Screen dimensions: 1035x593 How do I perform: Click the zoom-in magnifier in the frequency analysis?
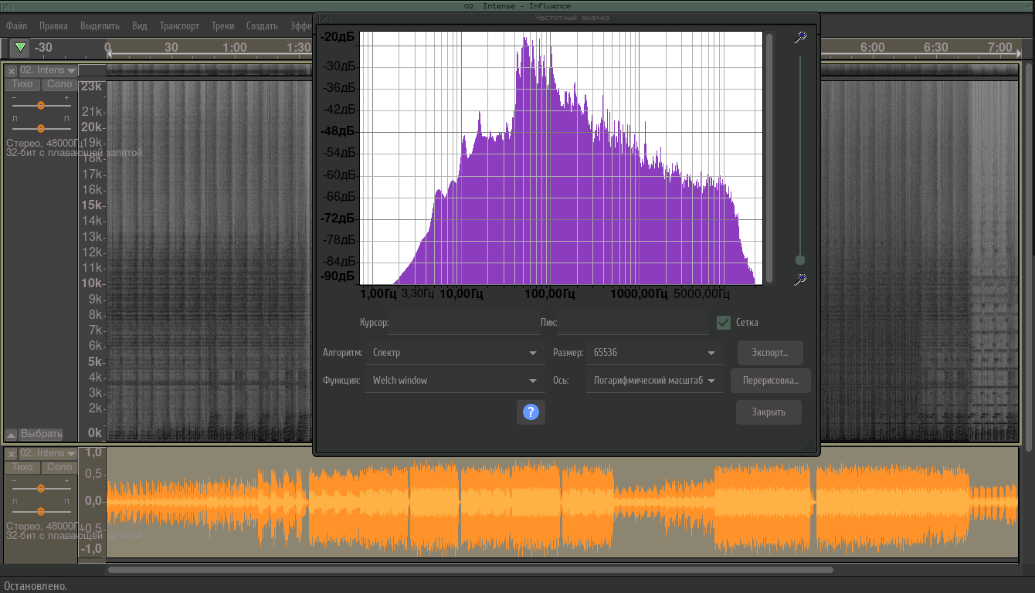[800, 37]
